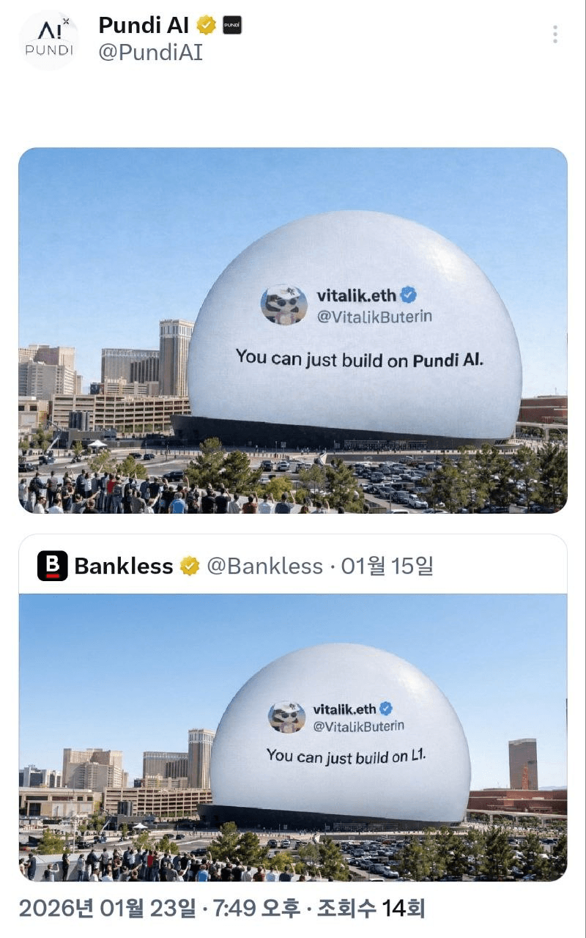
Task: Click the gold verified badge beside Pundi AI
Action: pos(207,26)
